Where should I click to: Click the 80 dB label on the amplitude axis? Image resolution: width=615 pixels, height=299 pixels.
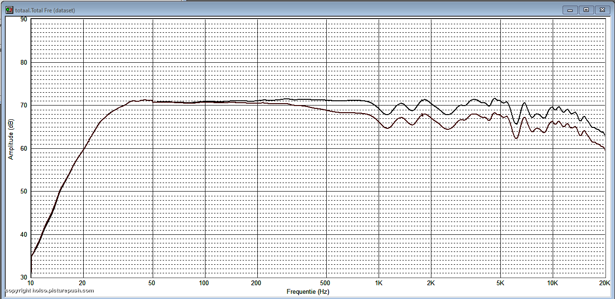point(24,62)
